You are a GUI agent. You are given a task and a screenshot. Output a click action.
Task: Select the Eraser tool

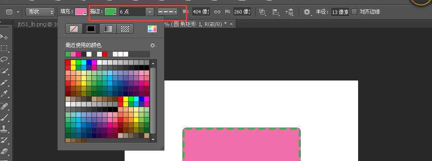4,151
